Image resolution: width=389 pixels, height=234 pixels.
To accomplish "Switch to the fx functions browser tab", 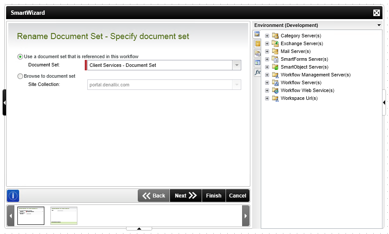I will tap(257, 73).
